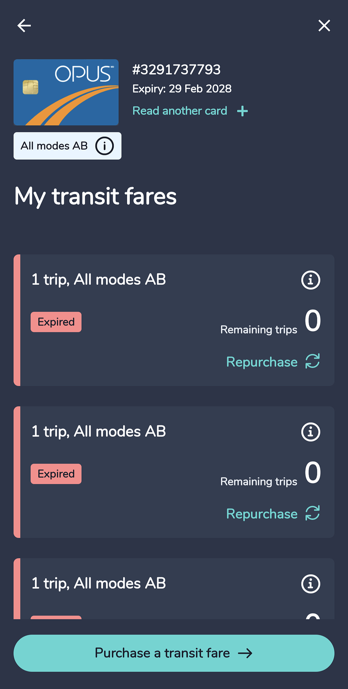Image resolution: width=348 pixels, height=689 pixels.
Task: Click refresh icon in second fare card
Action: tap(312, 513)
